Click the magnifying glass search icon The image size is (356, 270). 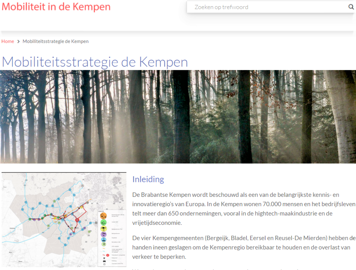351,7
